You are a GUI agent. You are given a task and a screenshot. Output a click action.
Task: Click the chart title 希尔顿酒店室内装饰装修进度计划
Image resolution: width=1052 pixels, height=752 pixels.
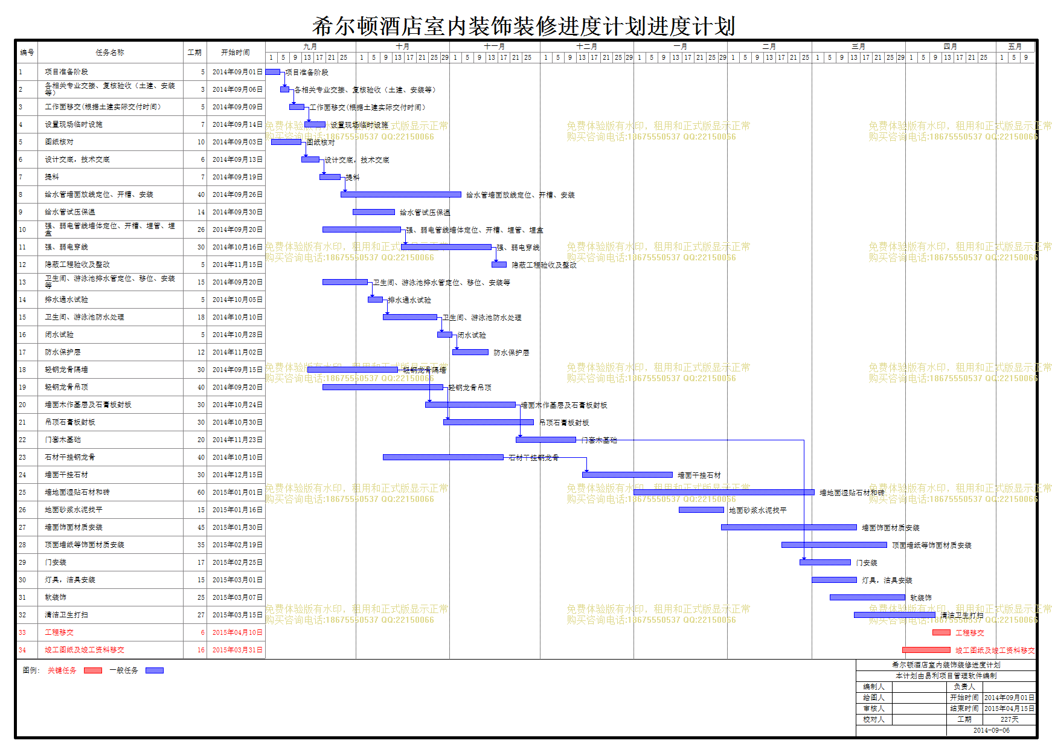point(524,27)
